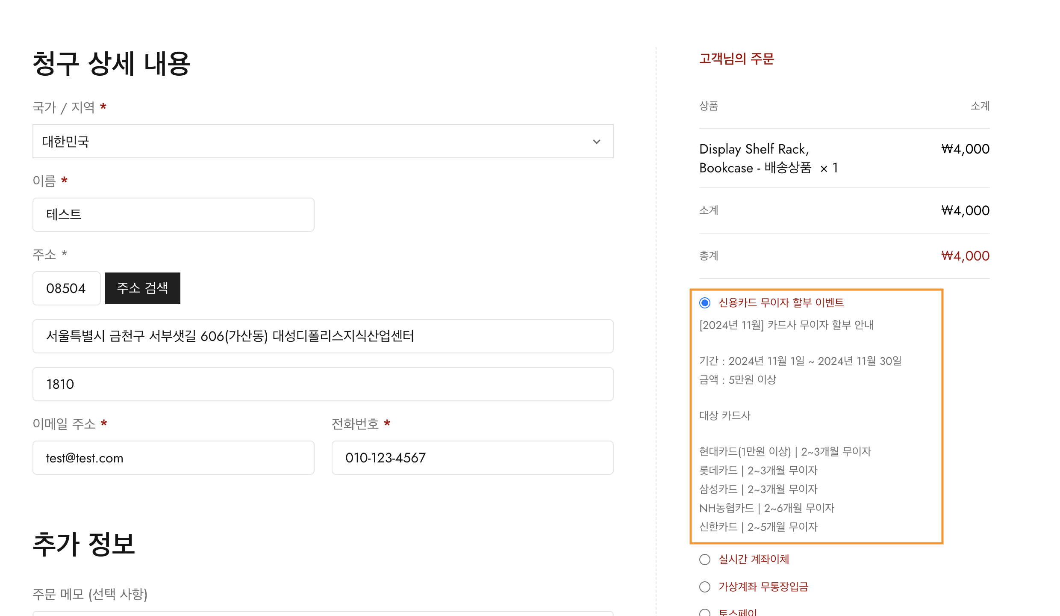
Task: Collapse the country selector chevron
Action: pos(598,141)
